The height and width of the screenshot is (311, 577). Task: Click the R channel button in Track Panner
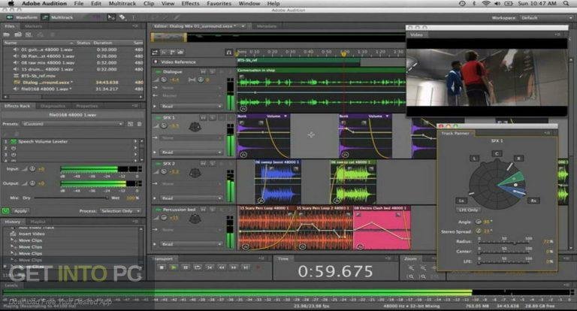pyautogui.click(x=518, y=159)
